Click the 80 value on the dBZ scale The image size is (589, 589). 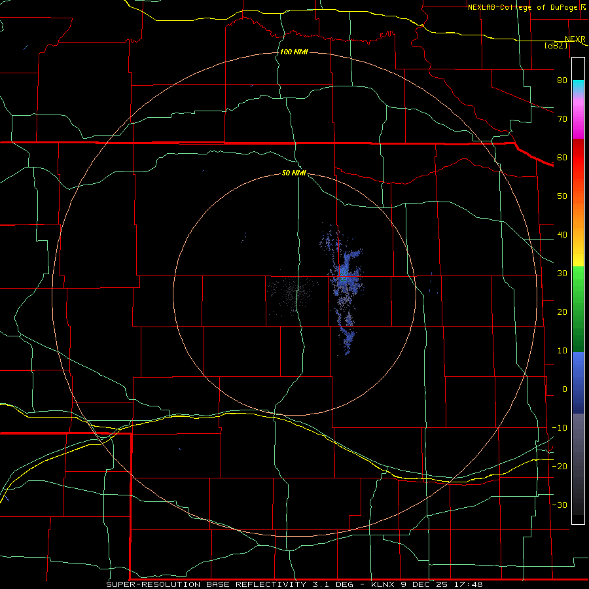click(x=562, y=80)
